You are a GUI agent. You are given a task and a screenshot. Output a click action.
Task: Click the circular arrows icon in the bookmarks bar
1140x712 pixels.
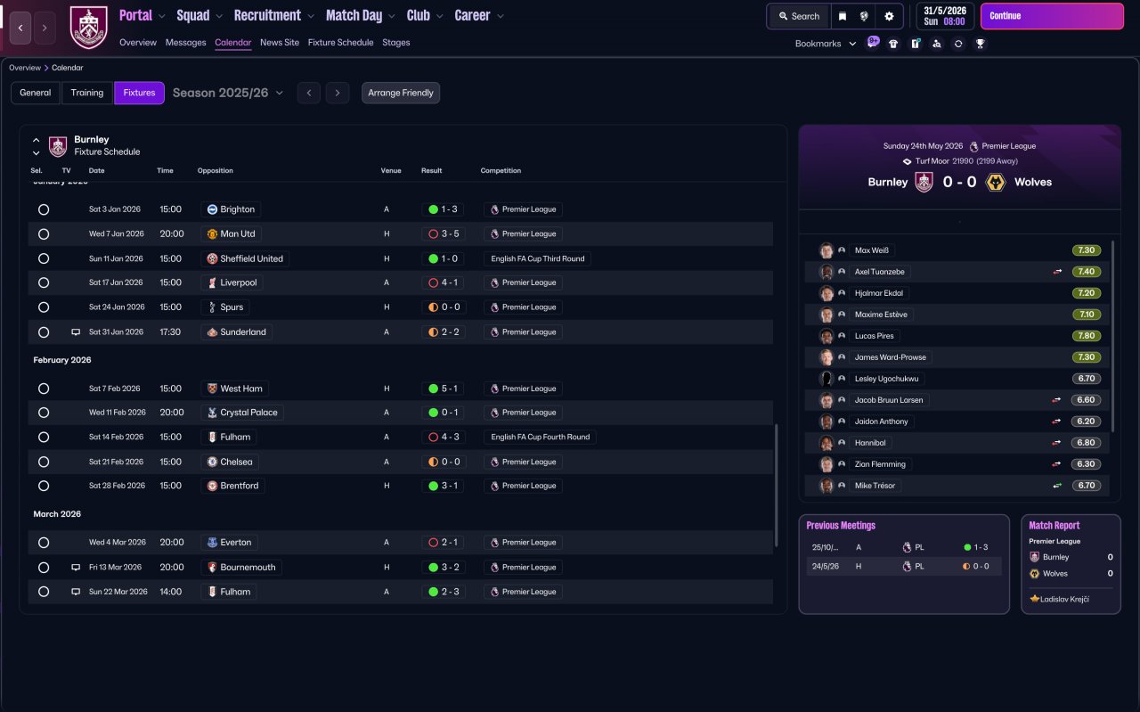(958, 44)
